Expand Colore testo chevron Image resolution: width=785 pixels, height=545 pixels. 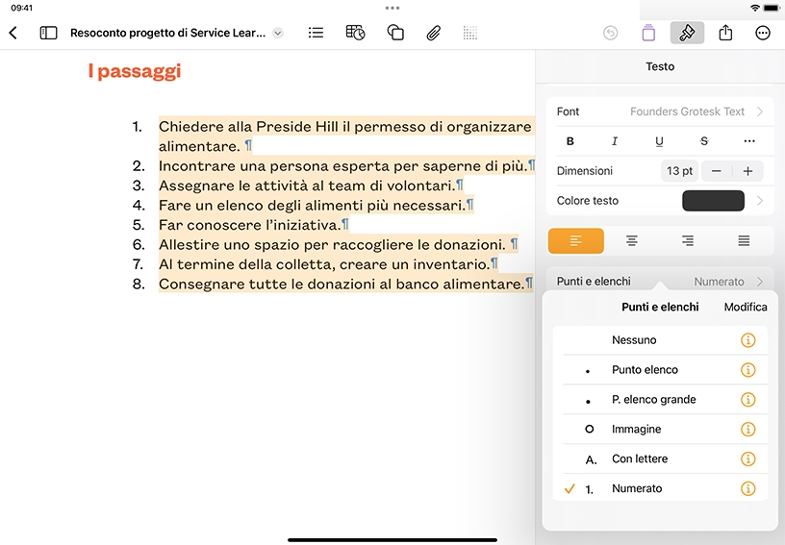[760, 201]
